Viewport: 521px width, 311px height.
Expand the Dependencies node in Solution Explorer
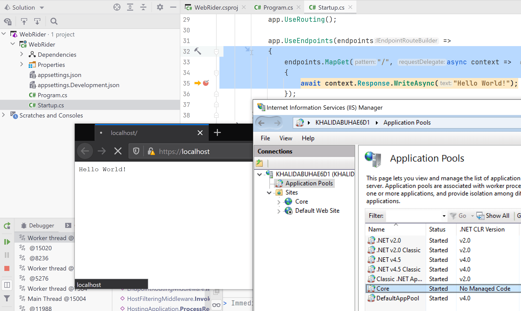(x=22, y=54)
